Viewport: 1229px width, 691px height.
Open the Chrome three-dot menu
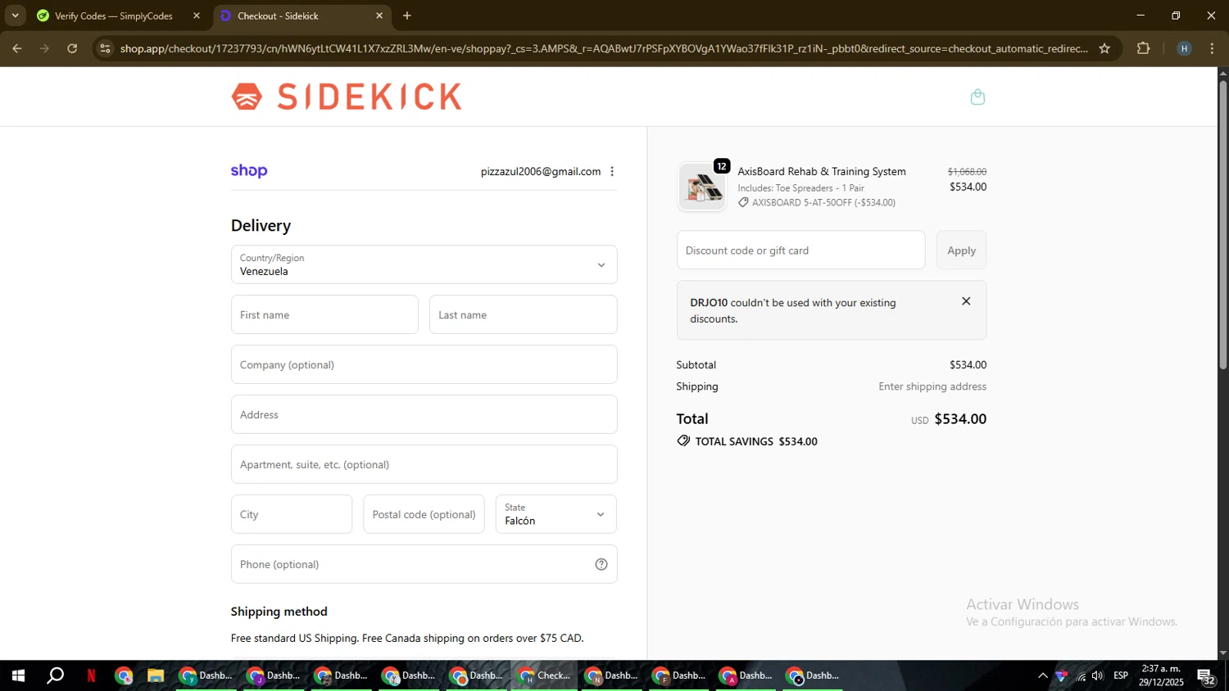pos(1212,48)
